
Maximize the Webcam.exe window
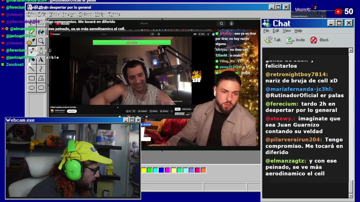coord(132,120)
